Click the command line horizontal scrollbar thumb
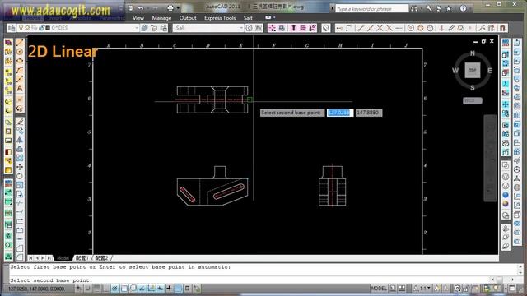 500,280
